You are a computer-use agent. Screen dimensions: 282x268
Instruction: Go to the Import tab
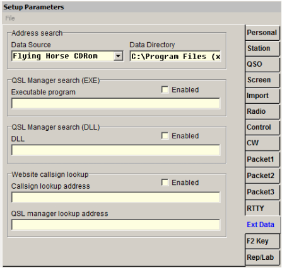(262, 96)
